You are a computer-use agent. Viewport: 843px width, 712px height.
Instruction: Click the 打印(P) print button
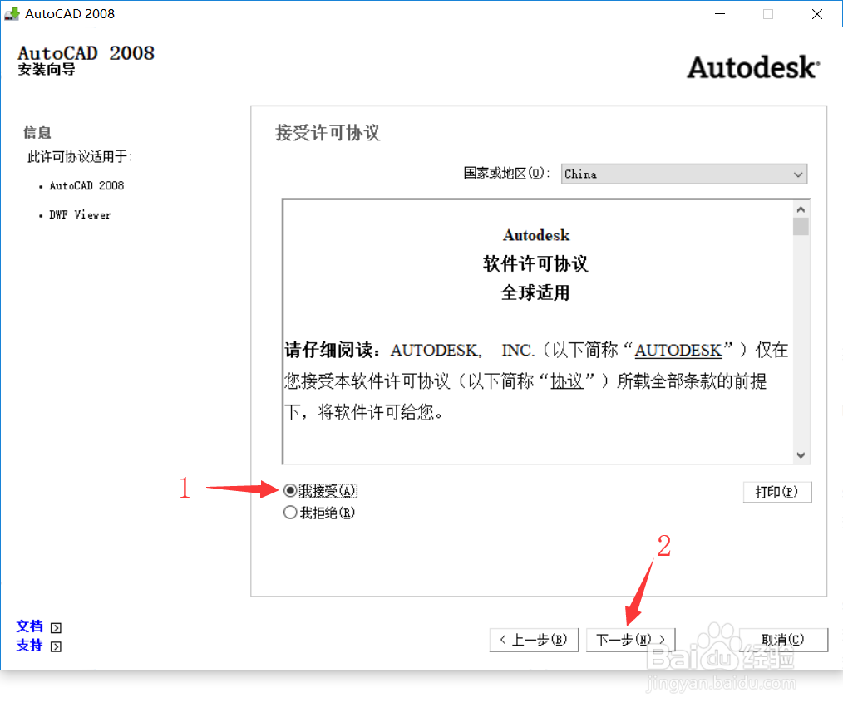776,492
